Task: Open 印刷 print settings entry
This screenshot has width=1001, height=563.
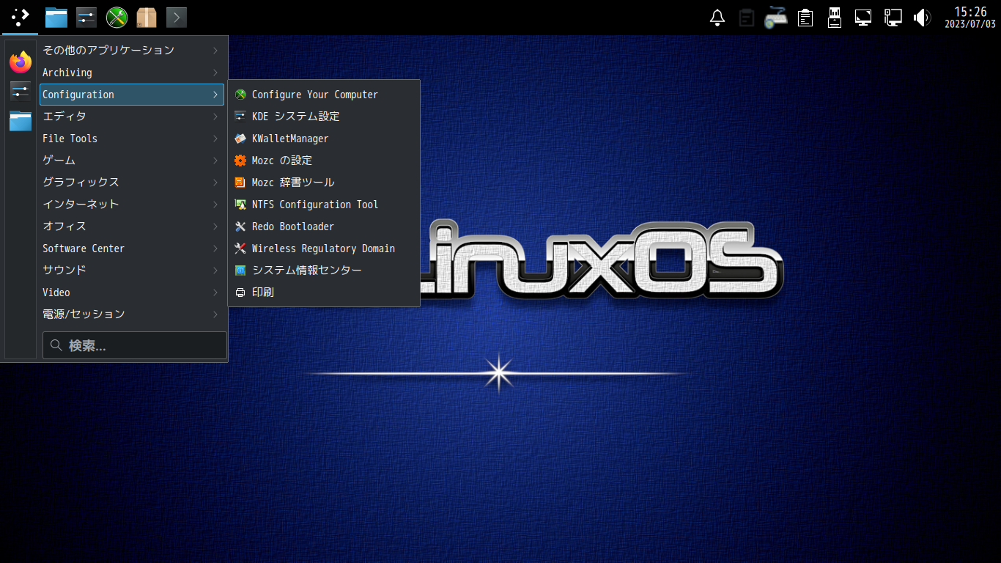Action: 324,292
